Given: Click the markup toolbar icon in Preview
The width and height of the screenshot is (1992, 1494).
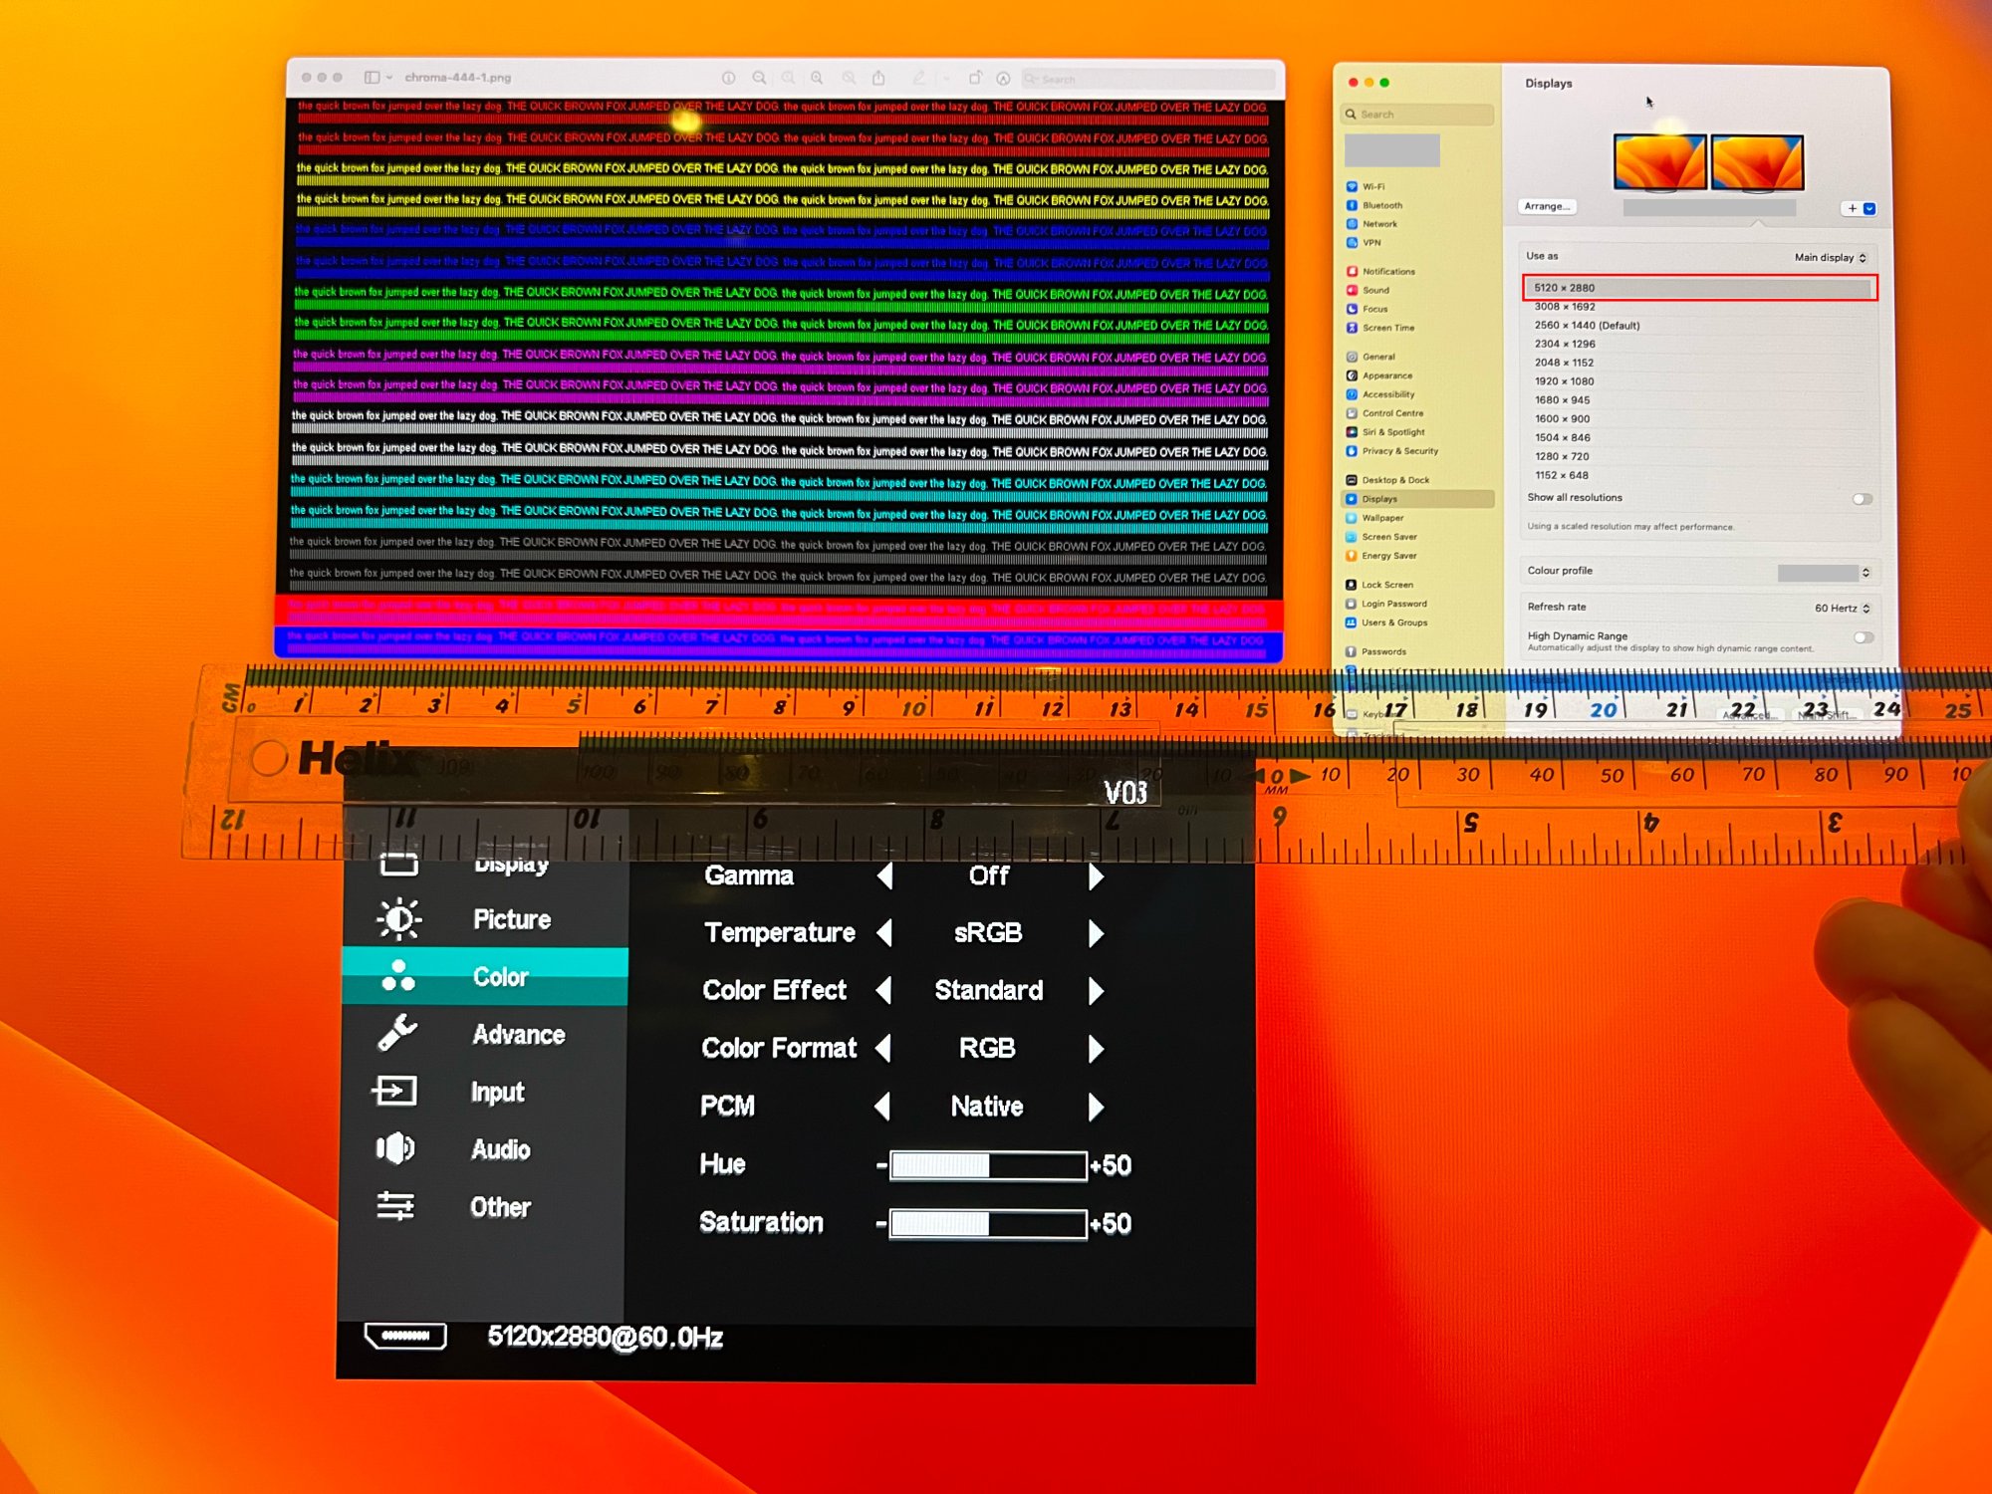Looking at the screenshot, I should pos(1004,79).
